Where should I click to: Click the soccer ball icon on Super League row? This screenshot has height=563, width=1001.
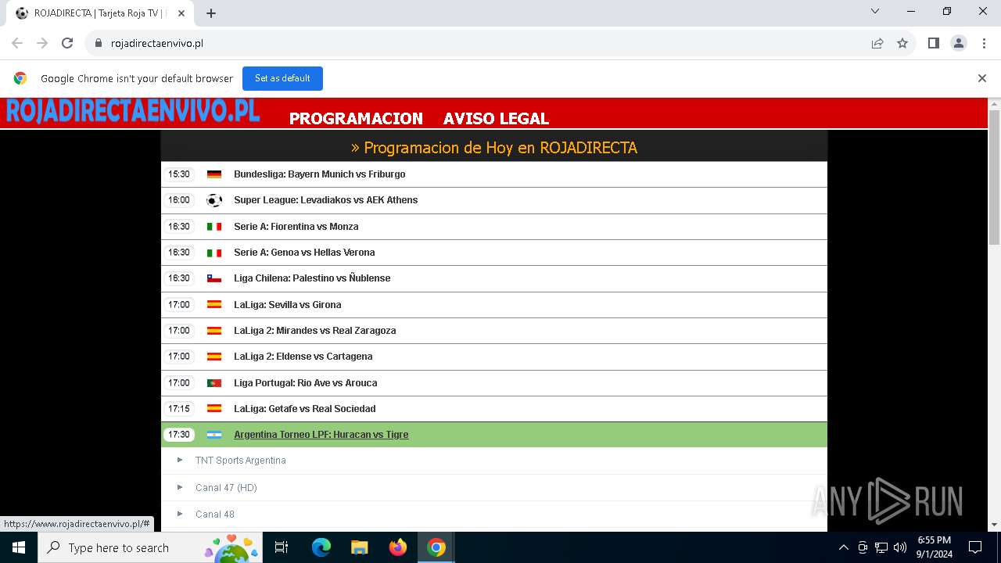coord(214,200)
